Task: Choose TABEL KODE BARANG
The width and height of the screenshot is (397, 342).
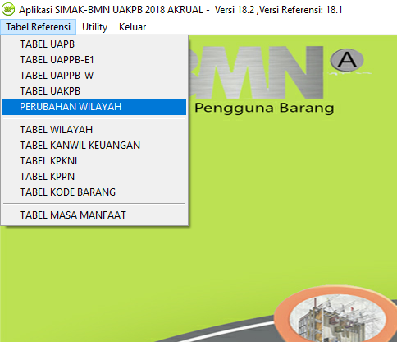Action: (94, 192)
